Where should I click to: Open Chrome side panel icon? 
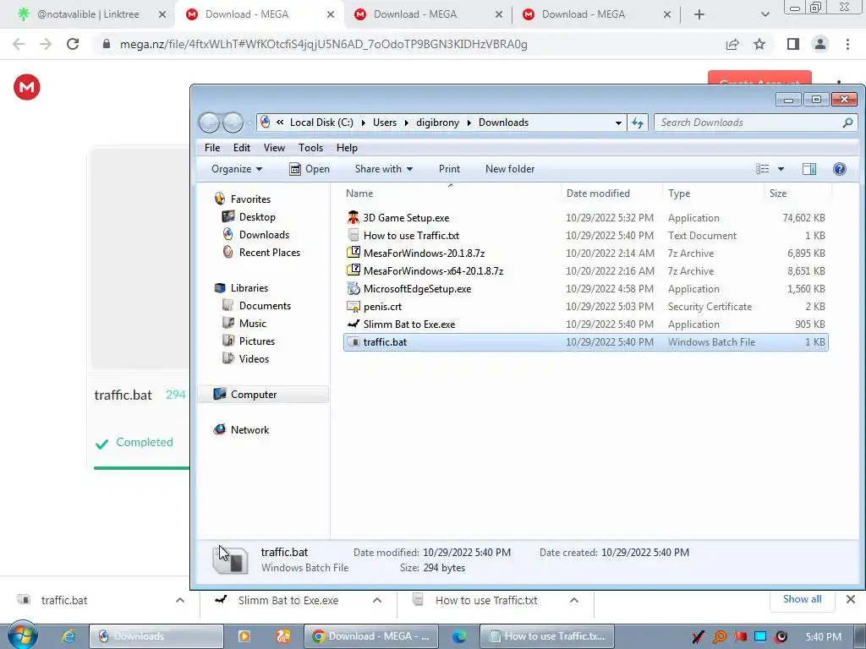[x=793, y=44]
